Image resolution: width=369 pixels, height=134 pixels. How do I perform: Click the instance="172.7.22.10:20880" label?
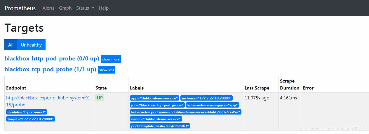click(x=206, y=98)
